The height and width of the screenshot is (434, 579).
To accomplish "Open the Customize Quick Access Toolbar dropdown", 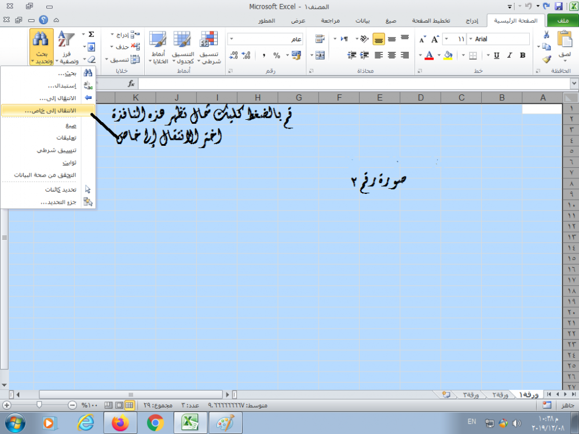I will pyautogui.click(x=510, y=6).
